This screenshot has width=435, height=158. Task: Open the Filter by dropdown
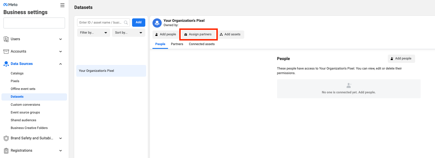pyautogui.click(x=94, y=33)
